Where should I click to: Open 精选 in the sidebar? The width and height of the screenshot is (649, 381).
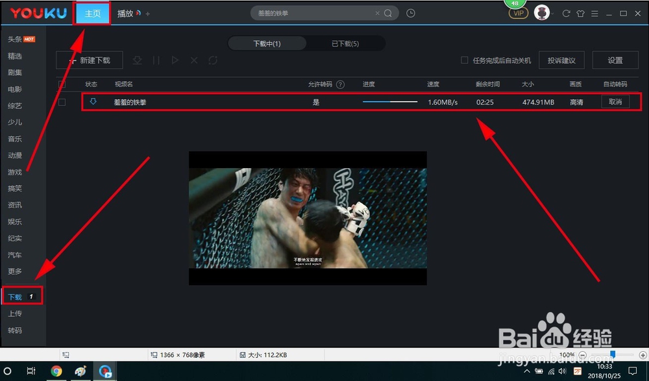point(15,56)
